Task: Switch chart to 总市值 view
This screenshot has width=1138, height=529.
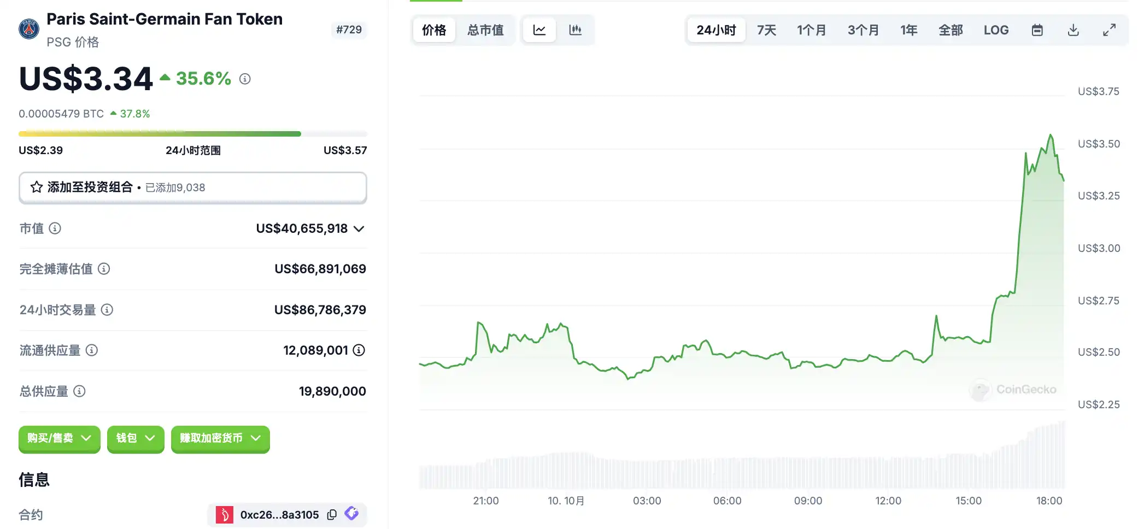Action: (485, 30)
